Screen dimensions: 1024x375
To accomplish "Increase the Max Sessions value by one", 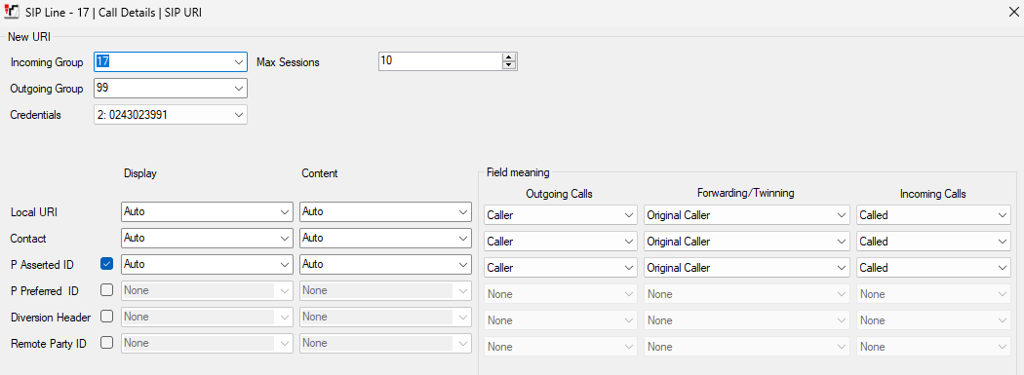I will 509,57.
